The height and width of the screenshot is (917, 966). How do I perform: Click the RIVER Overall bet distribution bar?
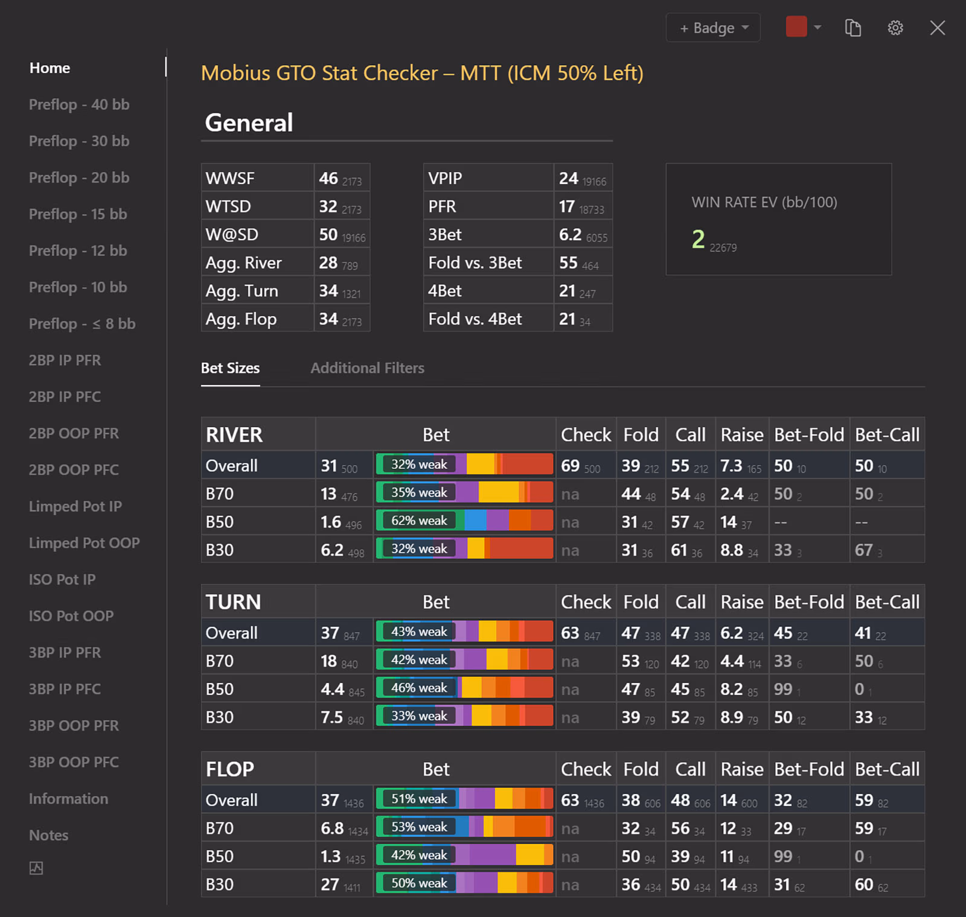[x=464, y=464]
